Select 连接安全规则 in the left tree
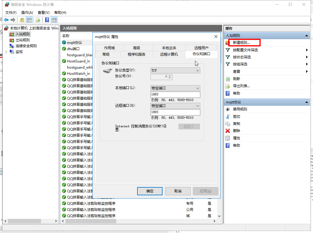This screenshot has width=313, height=233. point(26,46)
